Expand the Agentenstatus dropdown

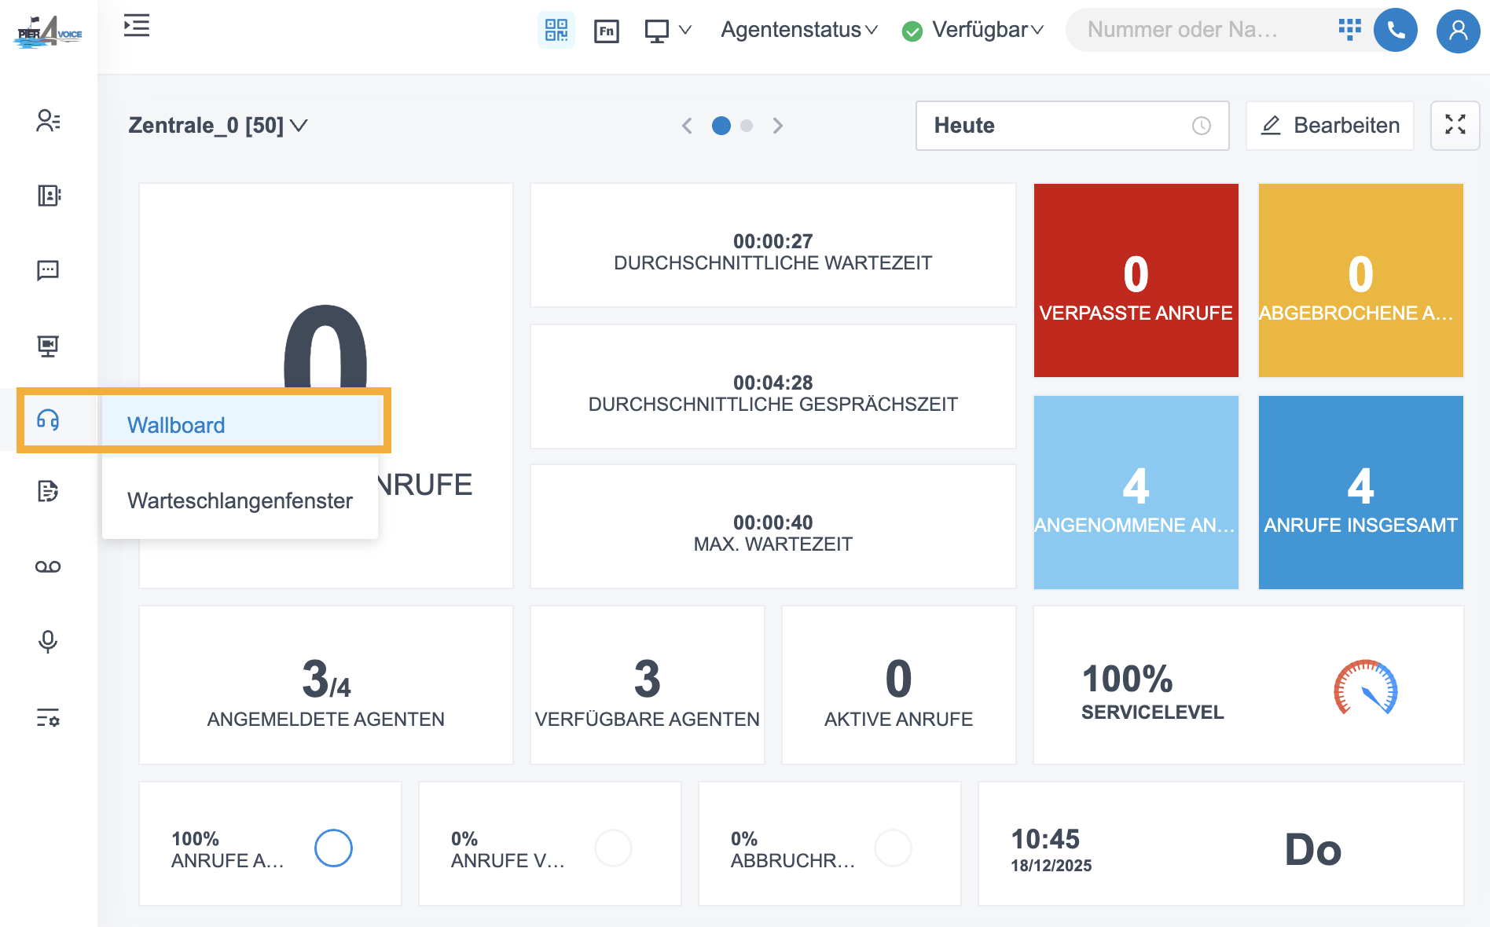798,30
